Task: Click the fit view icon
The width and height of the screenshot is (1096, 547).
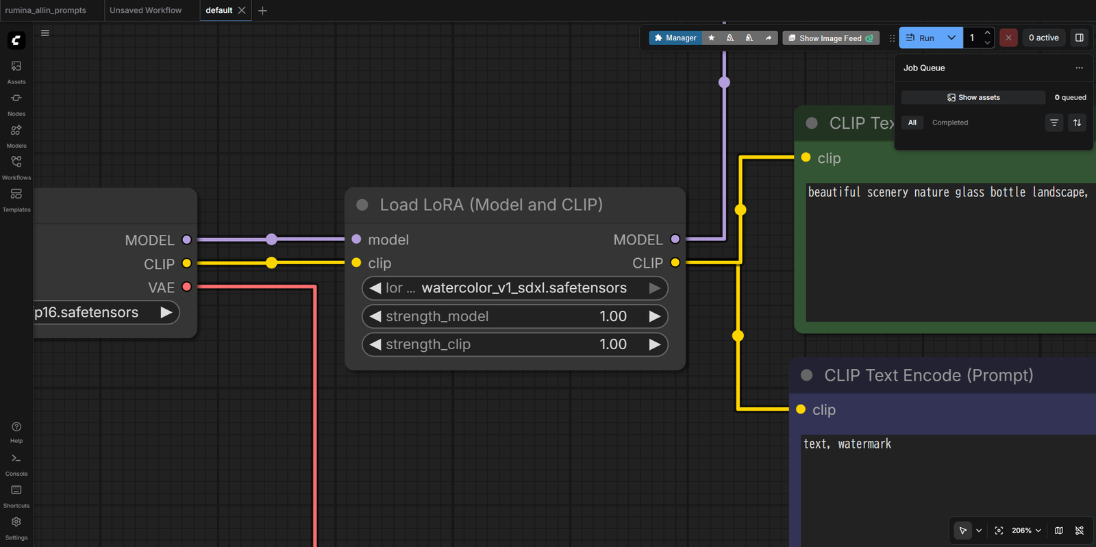Action: [999, 531]
